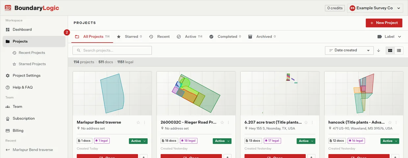Click the 2600032C - Rieger Road title
This screenshot has height=158, width=408.
[189, 122]
